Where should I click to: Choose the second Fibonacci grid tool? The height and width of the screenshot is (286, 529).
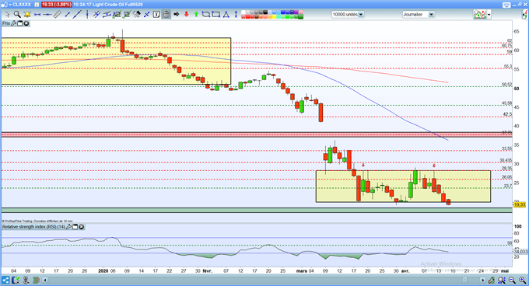(127, 14)
